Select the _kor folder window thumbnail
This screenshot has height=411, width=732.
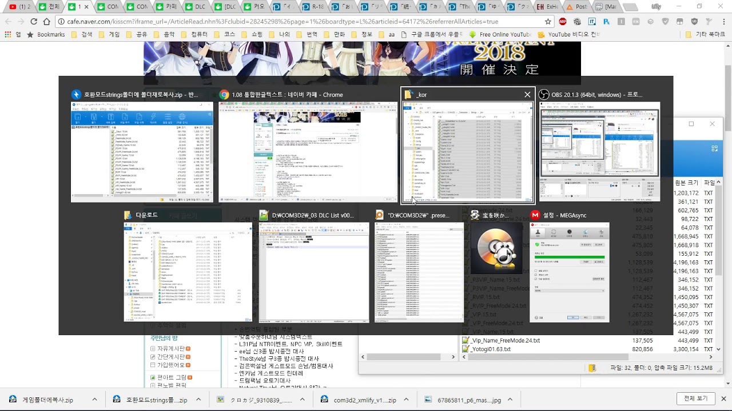(x=468, y=152)
